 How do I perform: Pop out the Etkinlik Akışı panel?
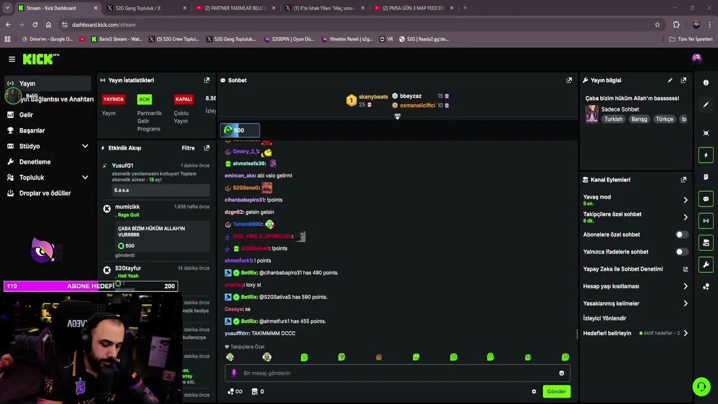(x=206, y=148)
